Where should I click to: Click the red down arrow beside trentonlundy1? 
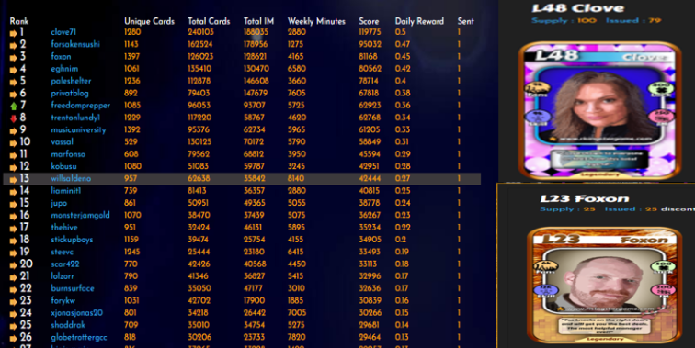13,118
